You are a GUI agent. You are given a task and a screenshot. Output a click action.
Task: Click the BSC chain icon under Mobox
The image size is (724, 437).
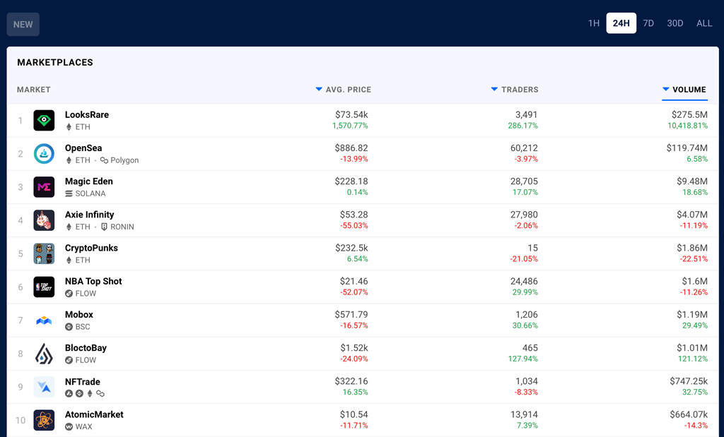point(69,327)
